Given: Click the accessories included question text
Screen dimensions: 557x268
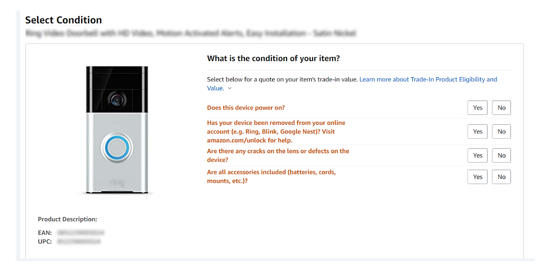Looking at the screenshot, I should [272, 177].
